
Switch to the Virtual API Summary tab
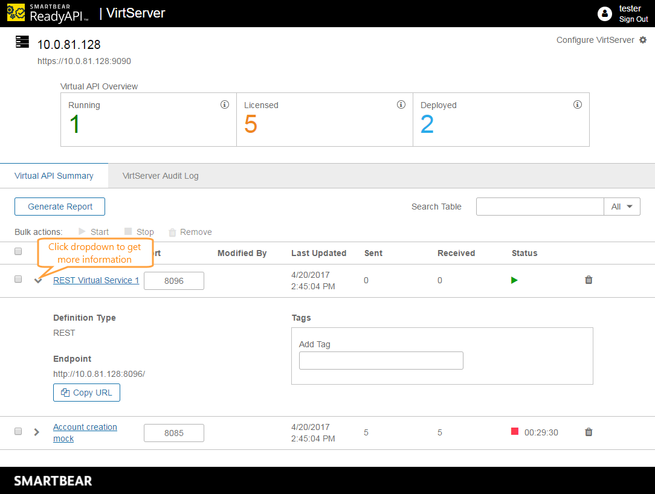tap(54, 176)
